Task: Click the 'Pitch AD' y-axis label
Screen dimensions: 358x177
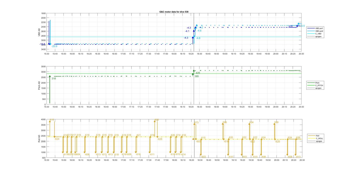Action: (39, 85)
